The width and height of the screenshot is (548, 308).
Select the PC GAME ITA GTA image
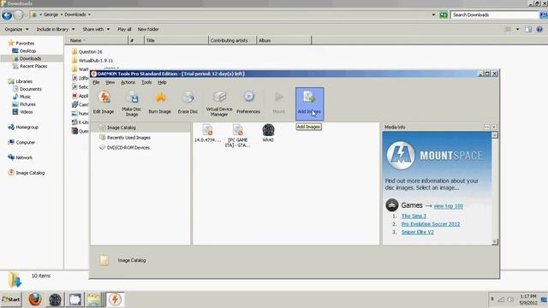(x=238, y=136)
